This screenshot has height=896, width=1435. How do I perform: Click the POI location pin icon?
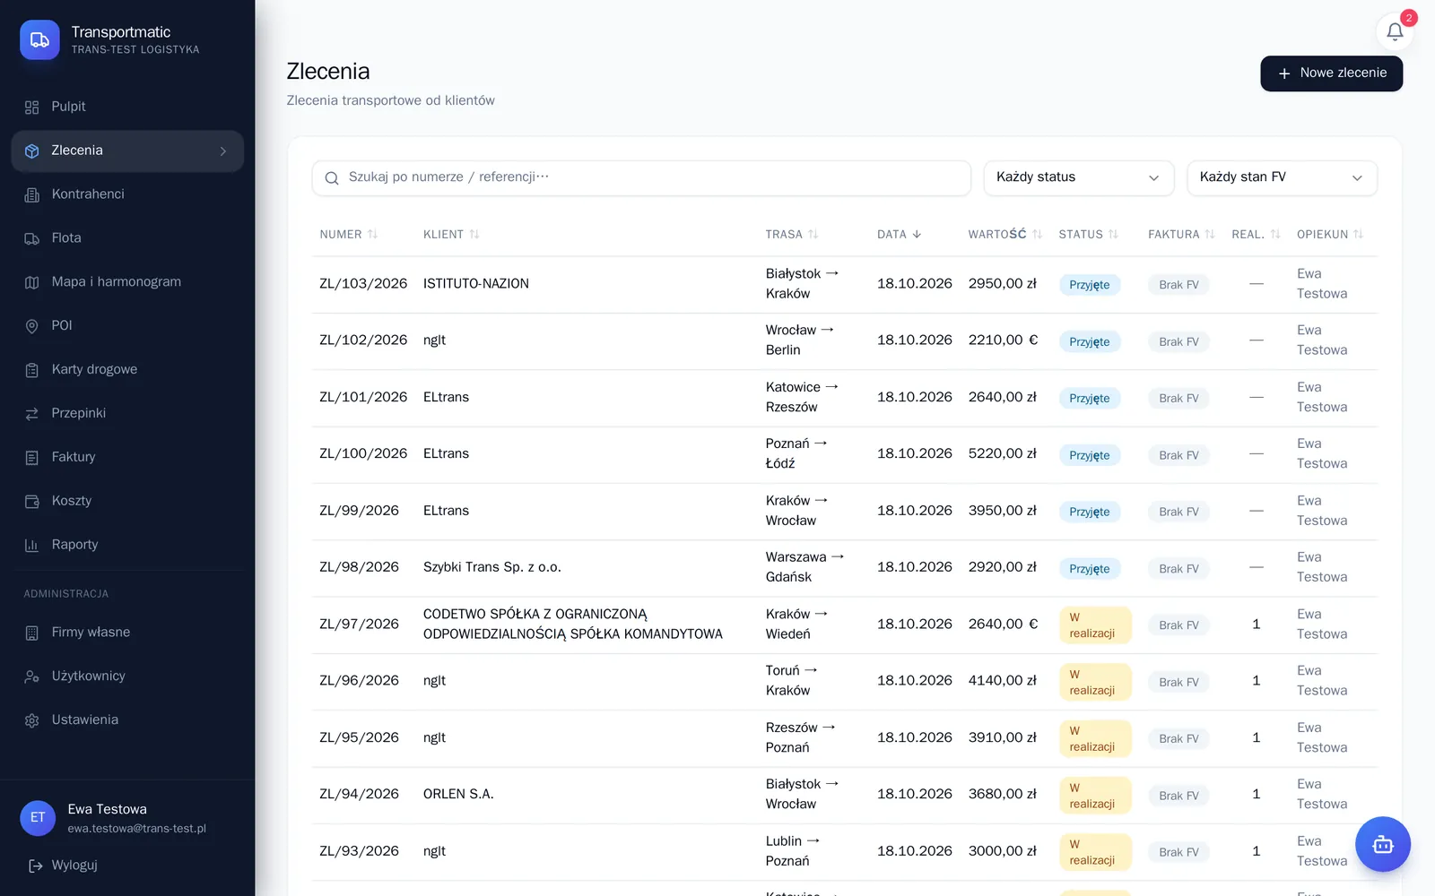[x=32, y=326]
